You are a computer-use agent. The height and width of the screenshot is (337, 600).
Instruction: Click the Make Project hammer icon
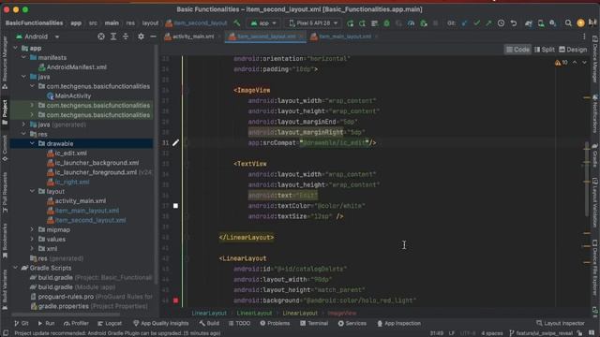pos(237,22)
